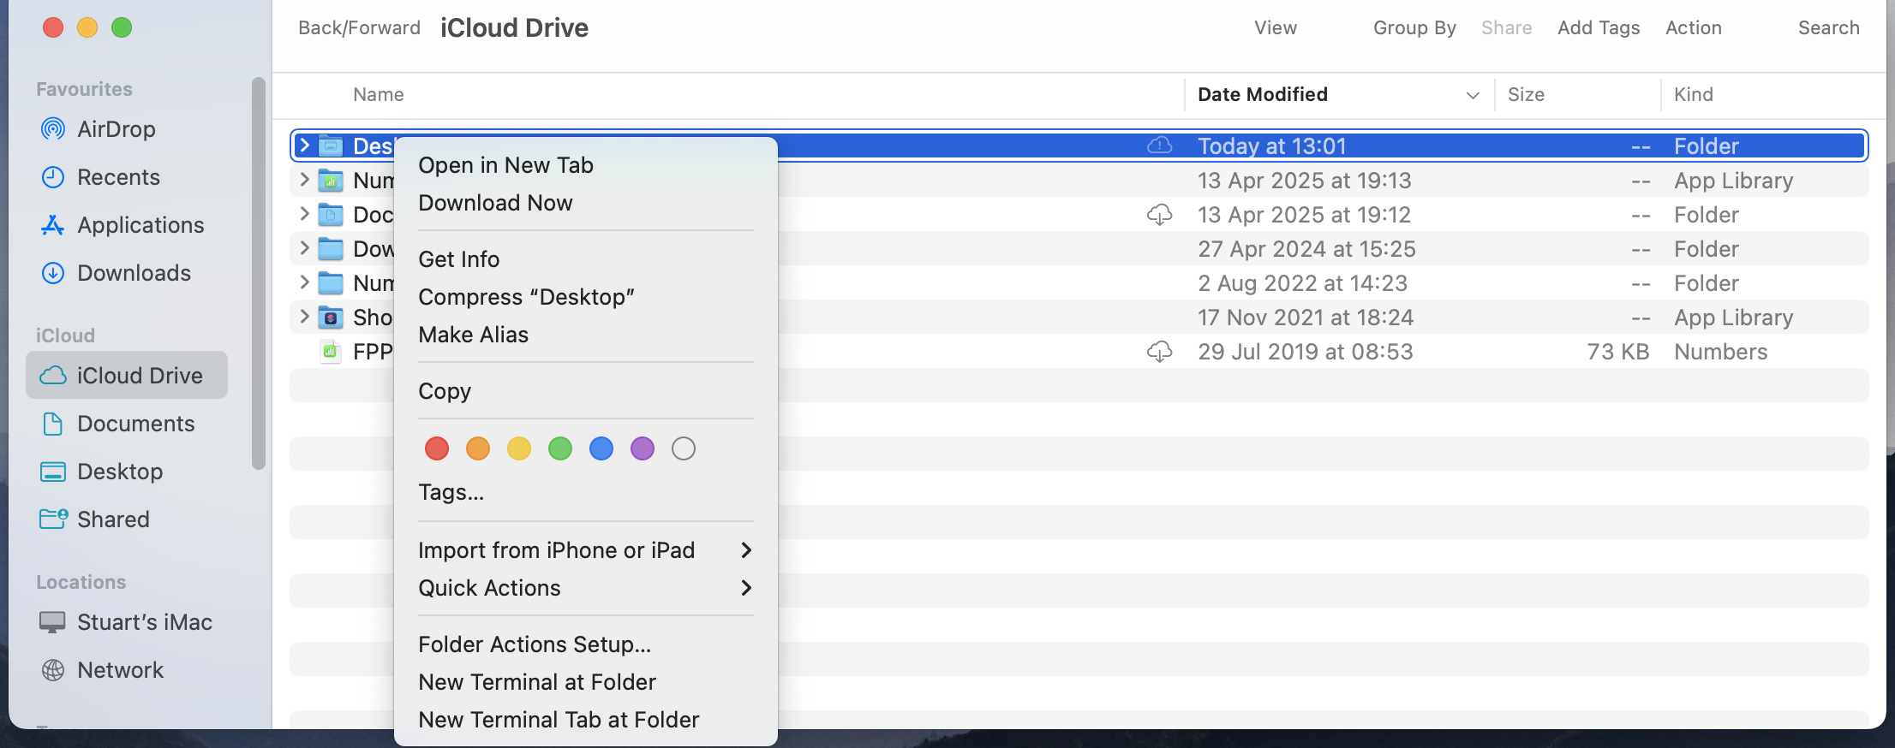Apply the orange tag color
Screen dimensions: 1895x748
pyautogui.click(x=478, y=448)
